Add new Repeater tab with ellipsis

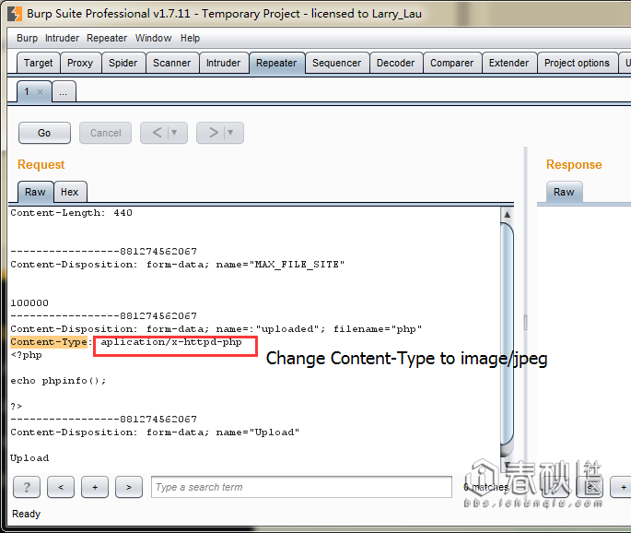coord(64,91)
